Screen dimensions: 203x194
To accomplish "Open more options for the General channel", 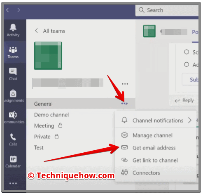I will point(124,104).
